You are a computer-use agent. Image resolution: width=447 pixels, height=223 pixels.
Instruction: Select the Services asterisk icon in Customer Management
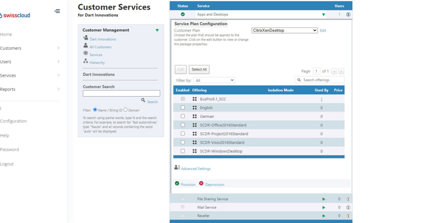[86, 54]
